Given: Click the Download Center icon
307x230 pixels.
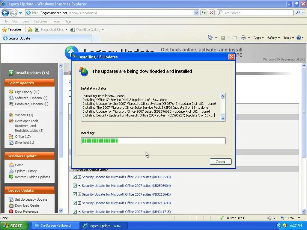Looking at the screenshot, I should (x=11, y=205).
